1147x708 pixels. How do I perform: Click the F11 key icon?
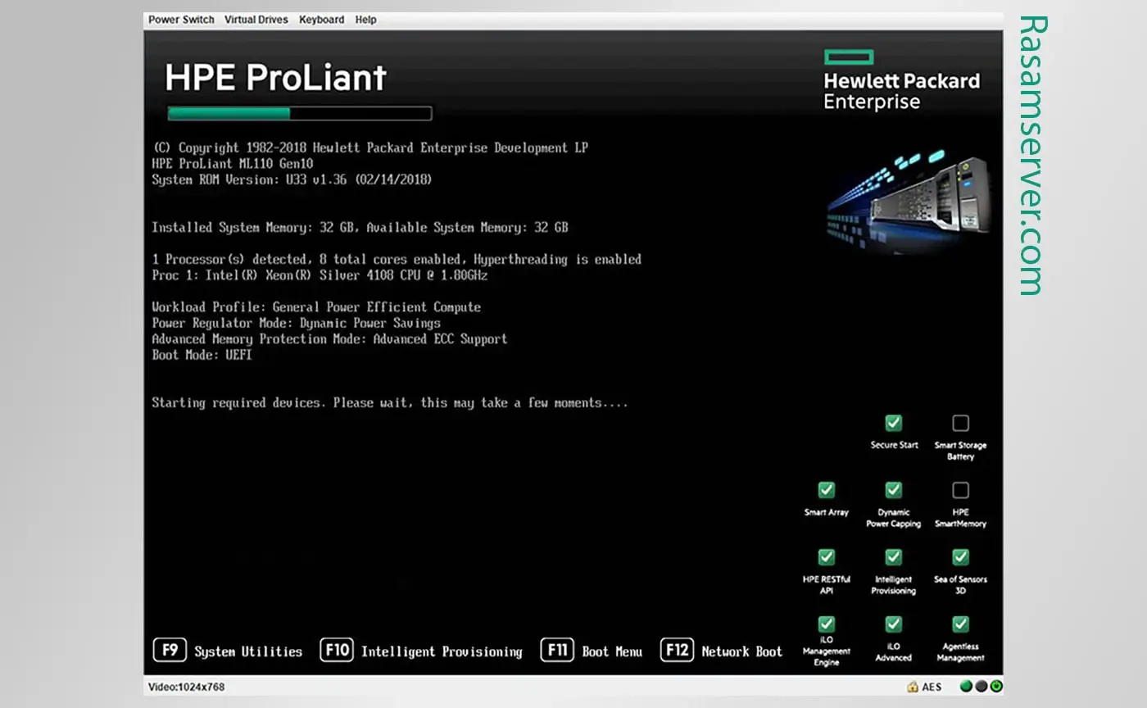pos(557,650)
